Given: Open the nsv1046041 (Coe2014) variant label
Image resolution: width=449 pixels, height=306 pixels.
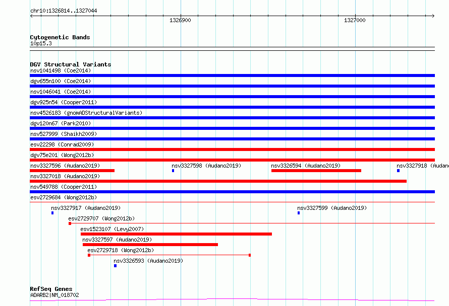Looking at the screenshot, I should (61, 92).
